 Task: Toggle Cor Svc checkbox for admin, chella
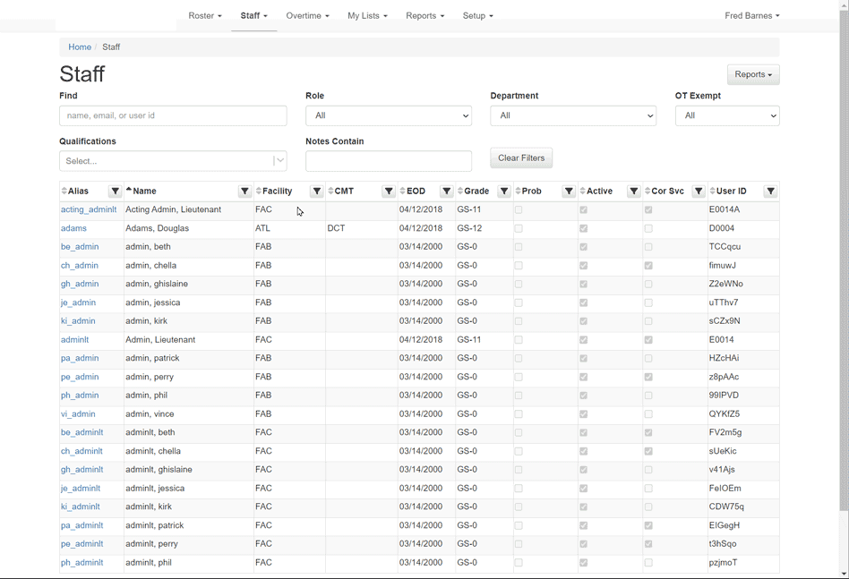(x=648, y=266)
